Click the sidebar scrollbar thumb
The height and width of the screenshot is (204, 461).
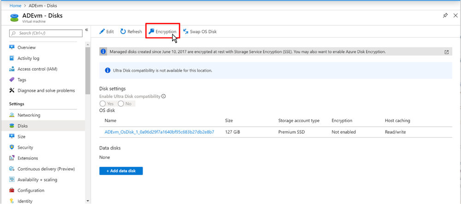88,70
